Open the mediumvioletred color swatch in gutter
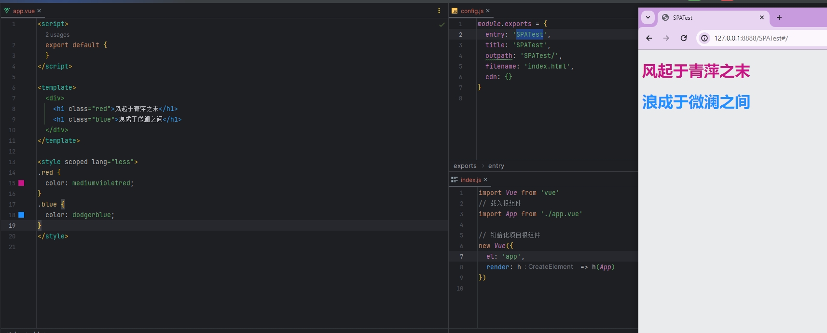Viewport: 827px width, 333px height. click(x=21, y=183)
